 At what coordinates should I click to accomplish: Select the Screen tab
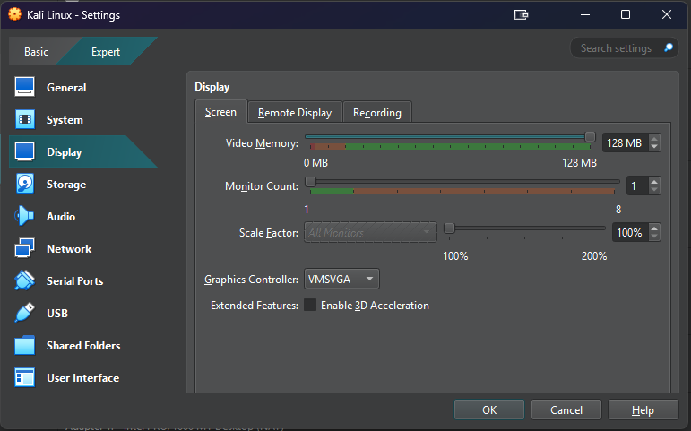coord(220,112)
